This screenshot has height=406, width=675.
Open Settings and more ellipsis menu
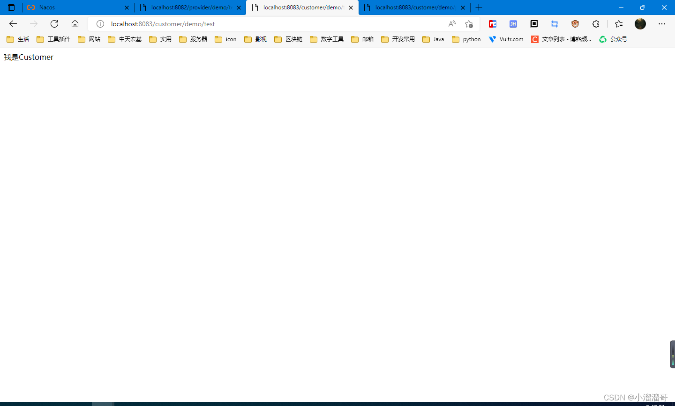point(662,24)
